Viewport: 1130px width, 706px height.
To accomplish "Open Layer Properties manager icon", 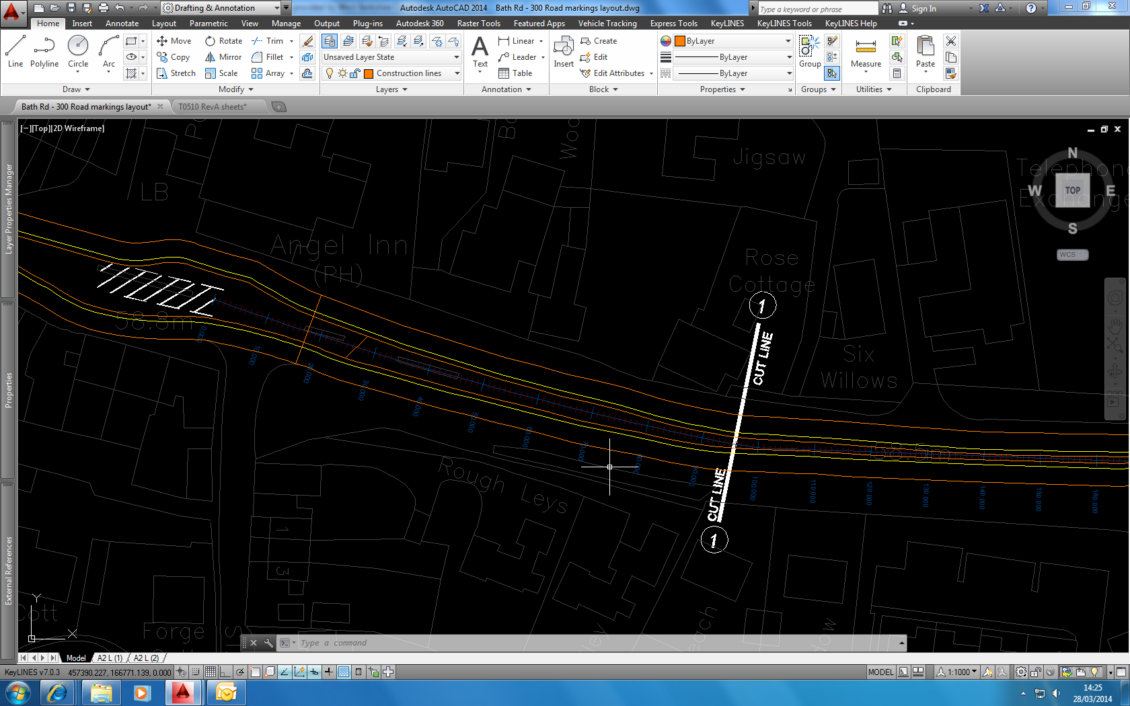I will click(330, 41).
